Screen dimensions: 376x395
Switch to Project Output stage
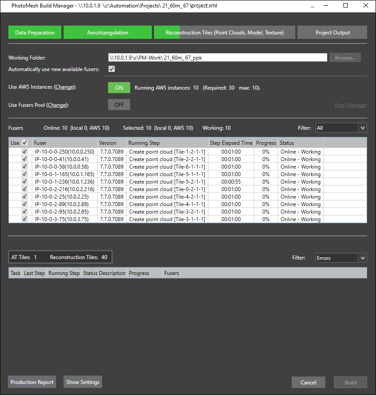[x=332, y=33]
